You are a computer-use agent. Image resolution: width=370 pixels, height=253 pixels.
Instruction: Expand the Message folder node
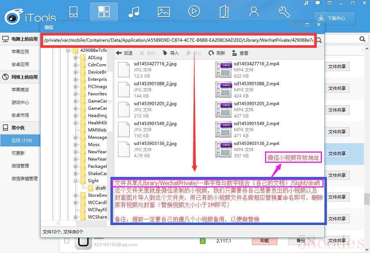point(75,137)
